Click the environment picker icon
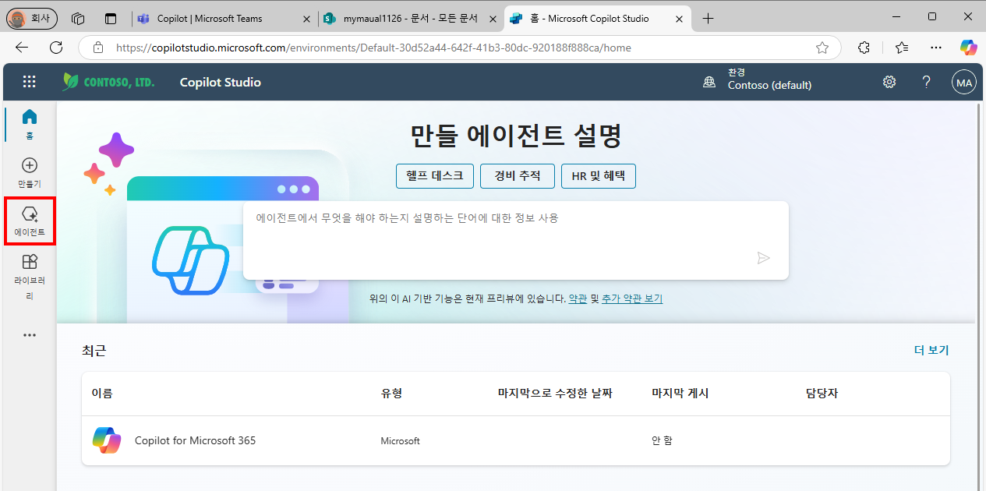Image resolution: width=986 pixels, height=491 pixels. click(x=709, y=82)
